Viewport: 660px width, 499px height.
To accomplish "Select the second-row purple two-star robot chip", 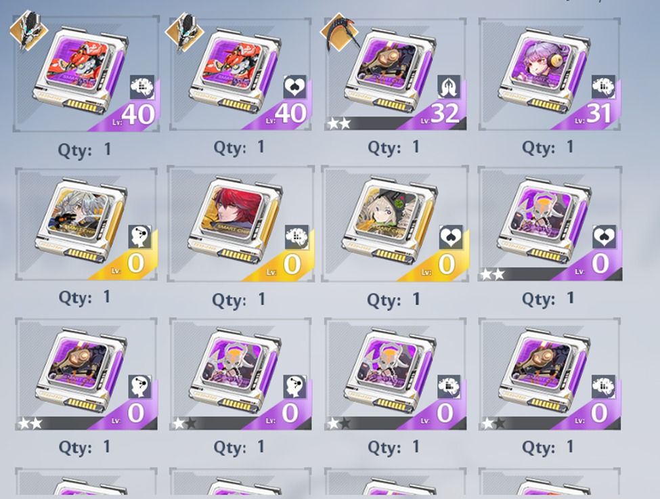I will click(550, 224).
